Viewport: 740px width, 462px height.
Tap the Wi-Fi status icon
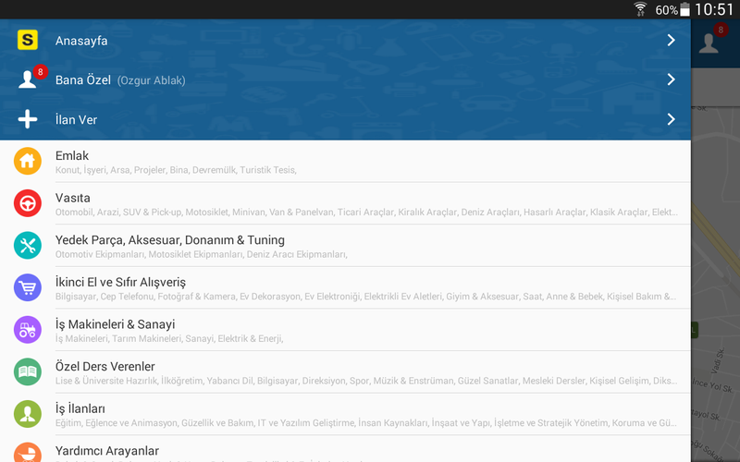[640, 9]
